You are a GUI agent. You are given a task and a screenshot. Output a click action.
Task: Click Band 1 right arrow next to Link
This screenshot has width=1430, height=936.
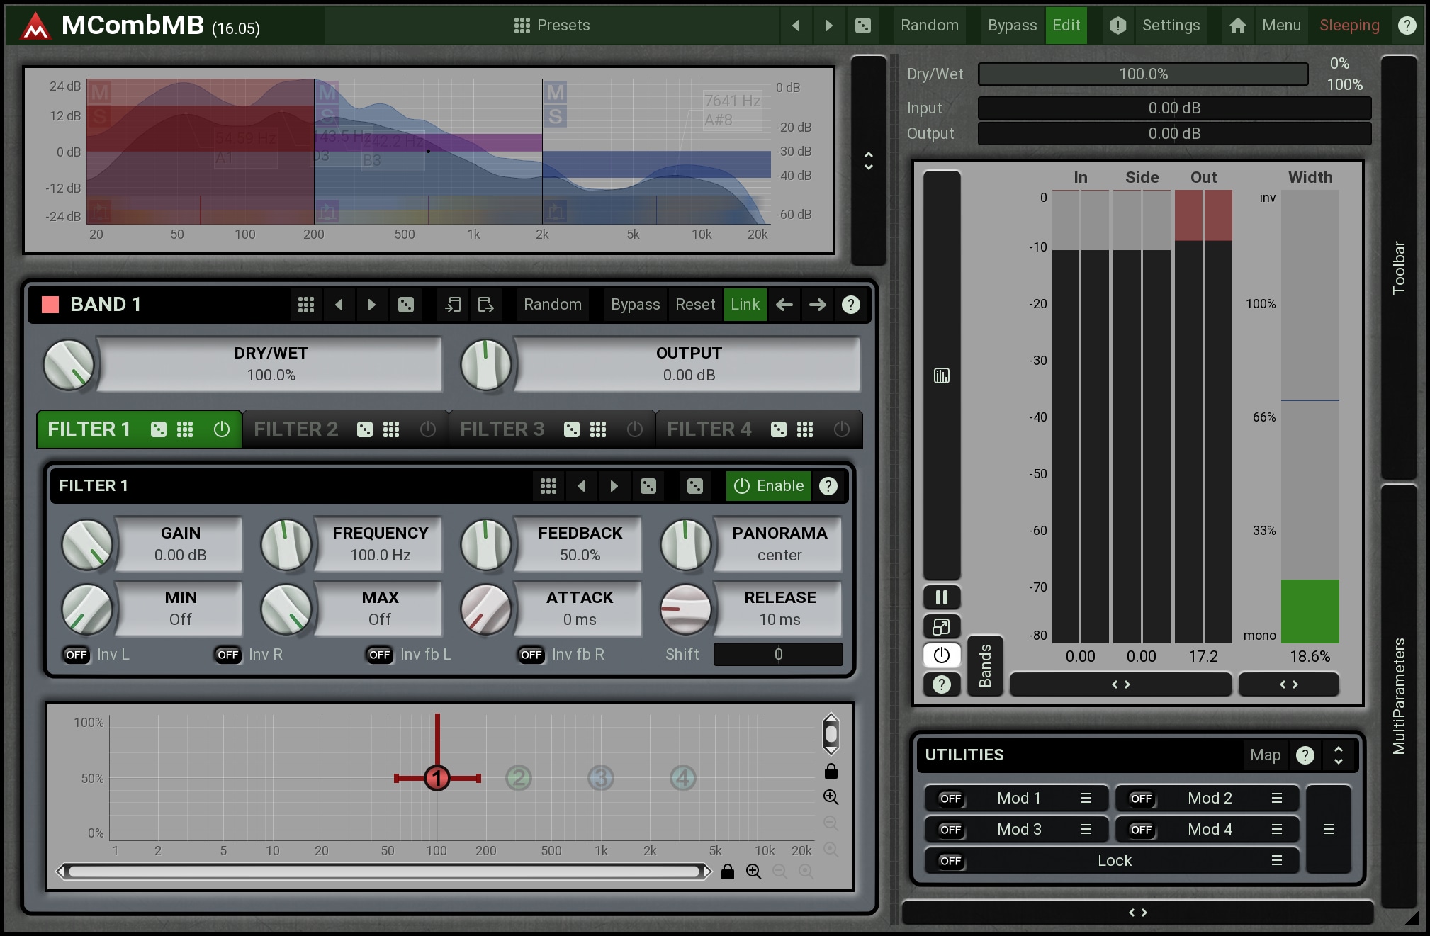click(x=817, y=305)
